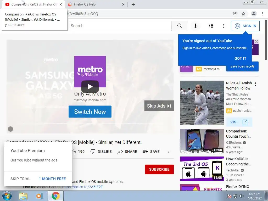Open the Rules All Amish Women thumbnail
This screenshot has height=201, width=268.
(x=202, y=103)
